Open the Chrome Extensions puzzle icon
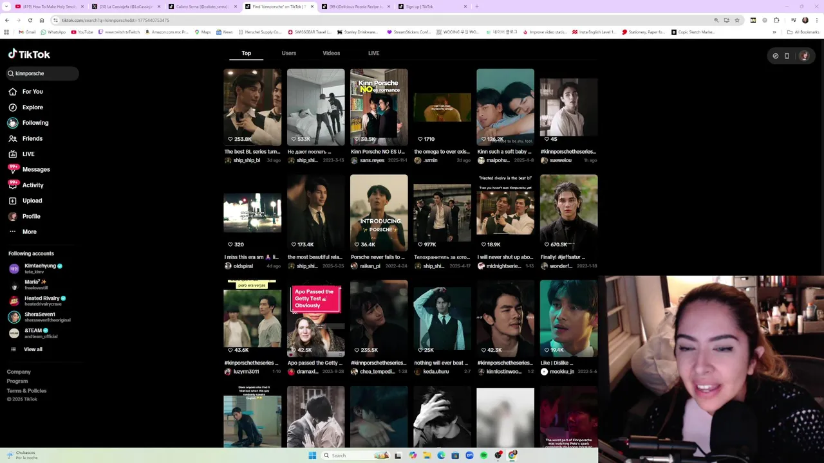The height and width of the screenshot is (463, 824). click(776, 20)
